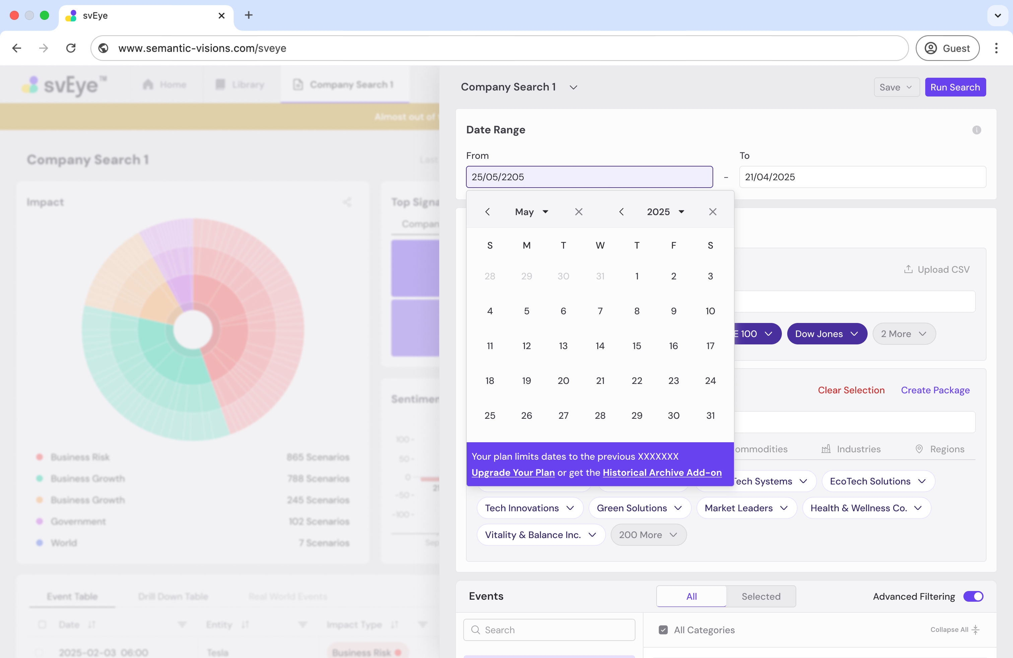The width and height of the screenshot is (1013, 658).
Task: Open a new browser tab
Action: pyautogui.click(x=249, y=15)
